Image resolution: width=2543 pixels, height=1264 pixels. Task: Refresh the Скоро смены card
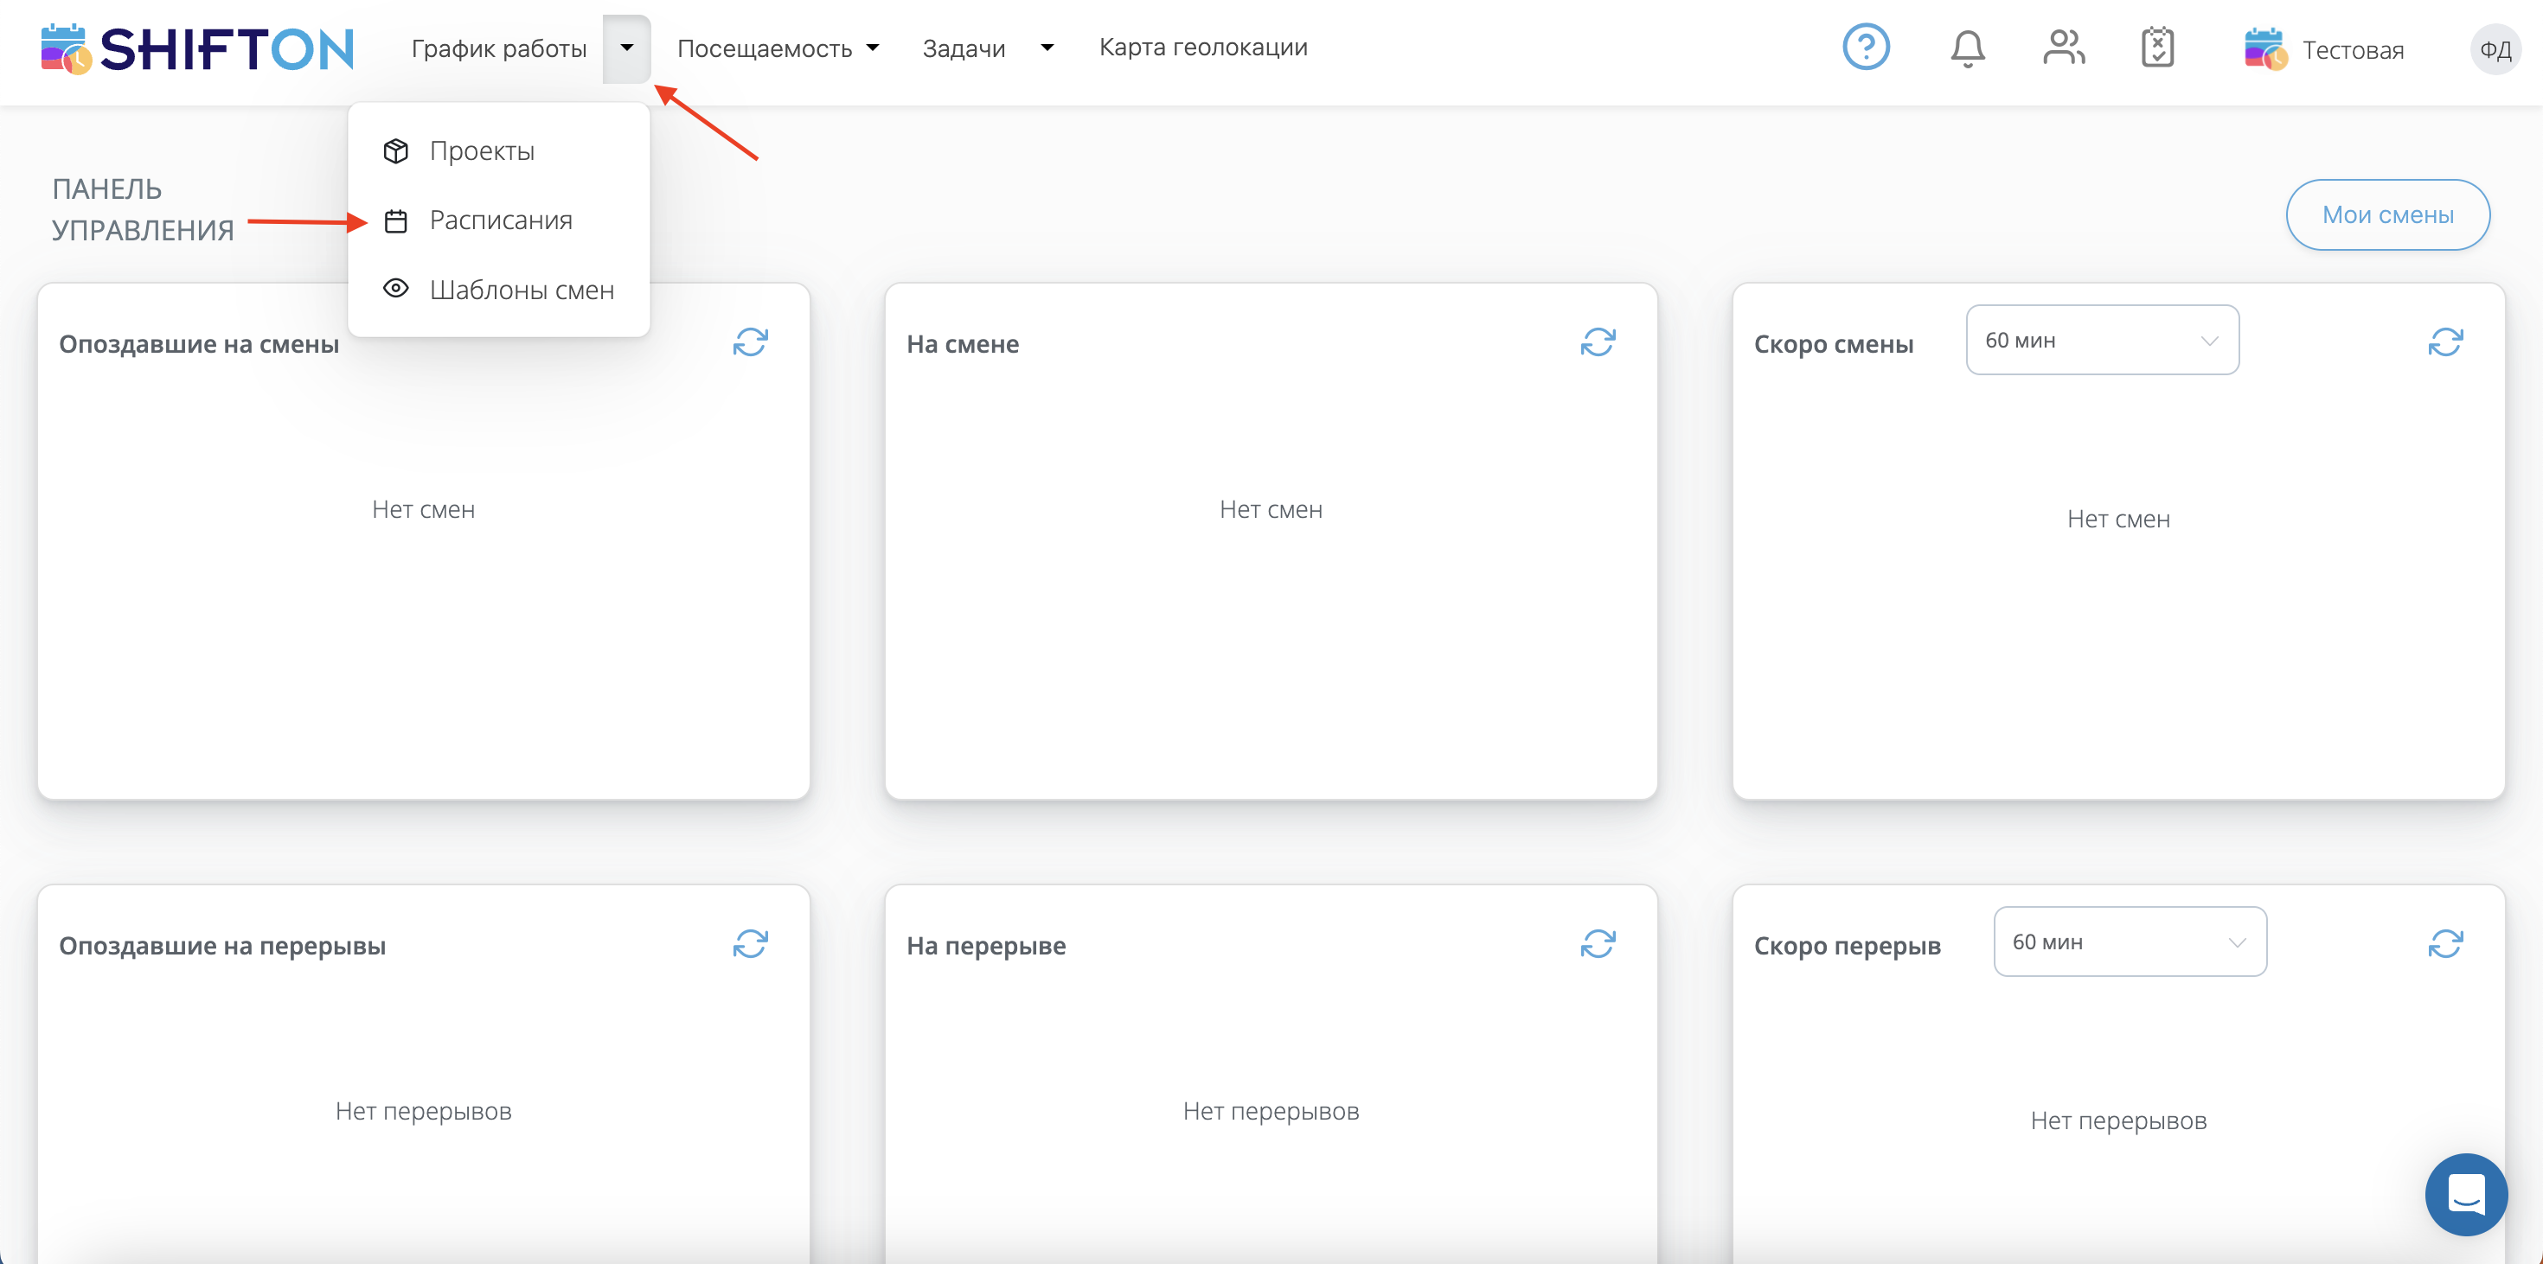[x=2445, y=342]
